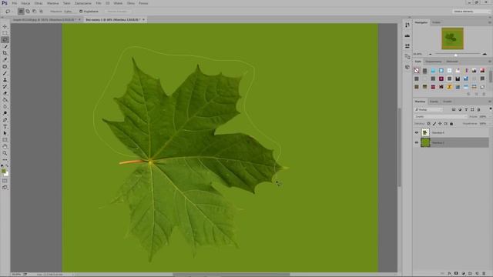Click the create new layer icon
Viewport: 493px width, 277px height.
point(477,274)
